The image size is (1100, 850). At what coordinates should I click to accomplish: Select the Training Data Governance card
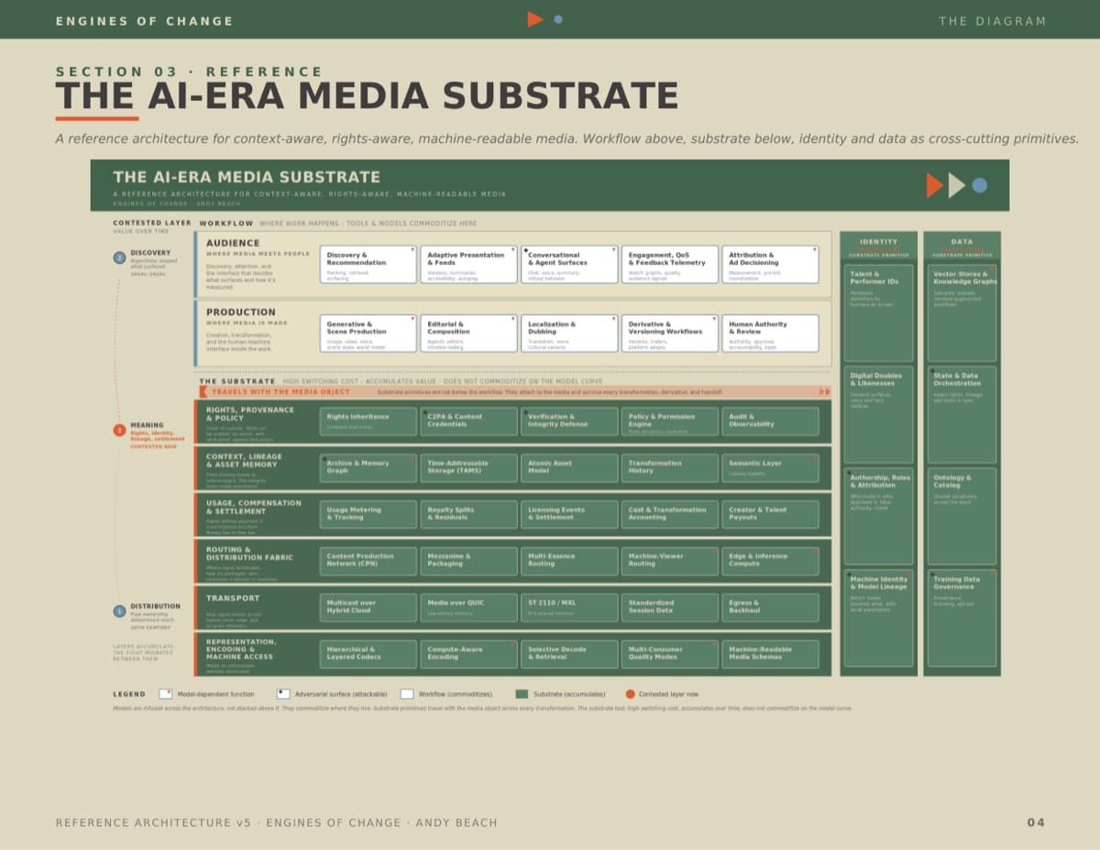click(x=962, y=618)
